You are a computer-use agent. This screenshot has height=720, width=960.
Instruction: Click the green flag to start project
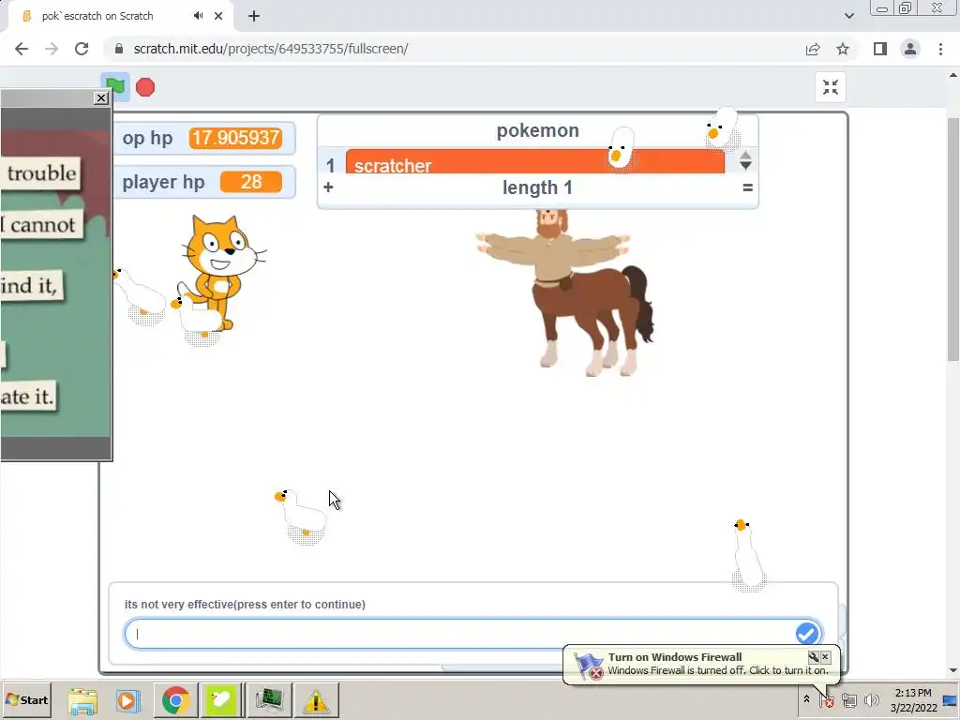[115, 87]
